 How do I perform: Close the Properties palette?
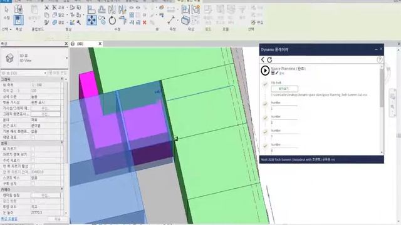pyautogui.click(x=66, y=44)
